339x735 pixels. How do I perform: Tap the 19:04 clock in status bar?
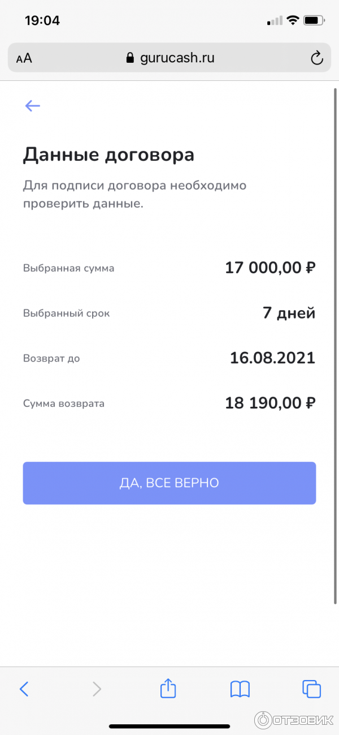42,20
